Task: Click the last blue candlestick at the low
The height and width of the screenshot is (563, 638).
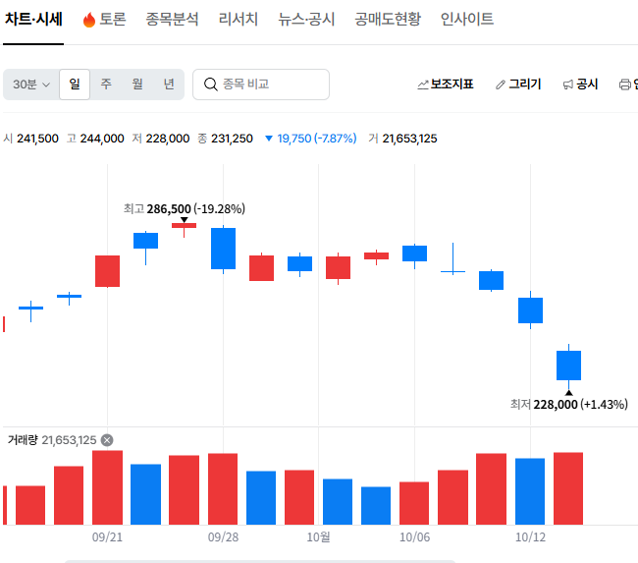Action: pos(569,365)
